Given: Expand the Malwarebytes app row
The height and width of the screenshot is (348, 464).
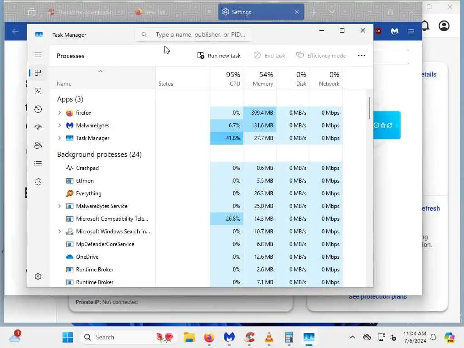Looking at the screenshot, I should tap(59, 126).
